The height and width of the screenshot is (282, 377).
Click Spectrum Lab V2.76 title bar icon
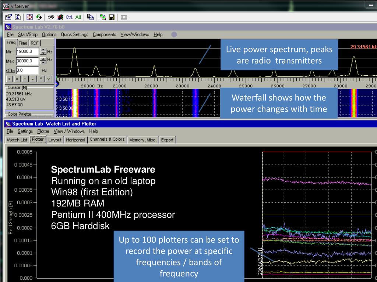coord(8,27)
